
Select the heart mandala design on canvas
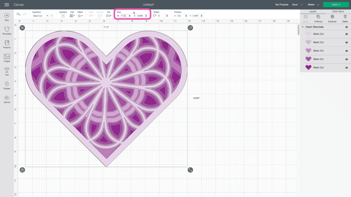106,99
